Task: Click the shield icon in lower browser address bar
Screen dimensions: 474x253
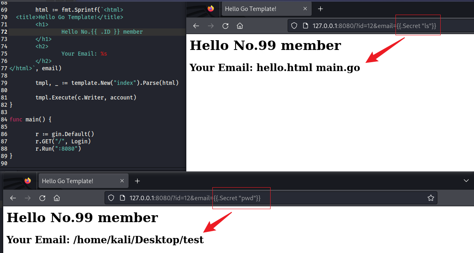Action: coord(111,198)
